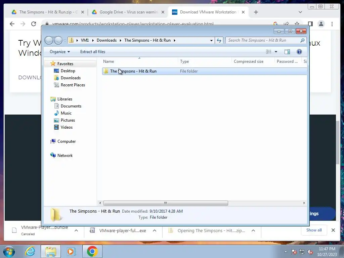
Task: Launch Internet Explorer from taskbar
Action: pyautogui.click(x=30, y=251)
